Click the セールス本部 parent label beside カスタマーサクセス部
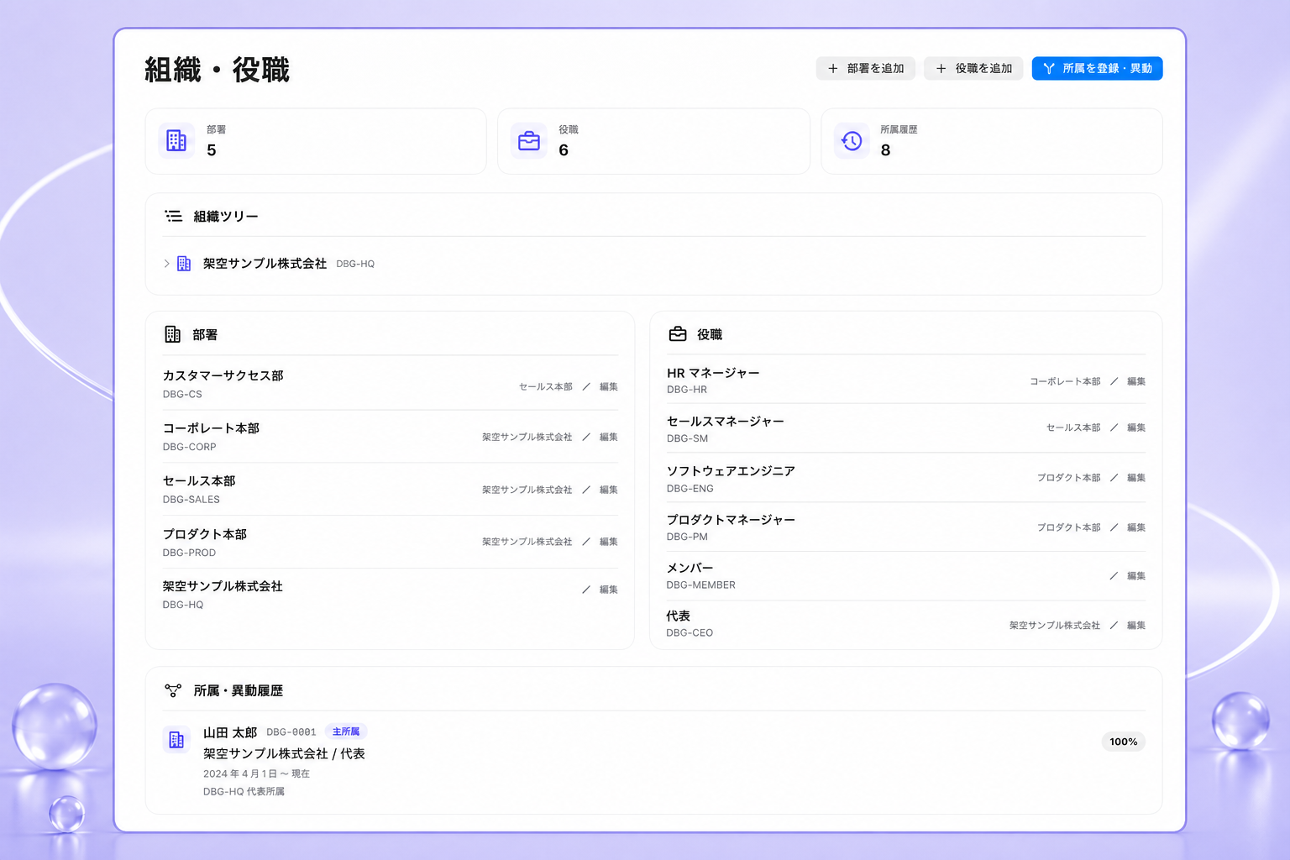 tap(546, 387)
